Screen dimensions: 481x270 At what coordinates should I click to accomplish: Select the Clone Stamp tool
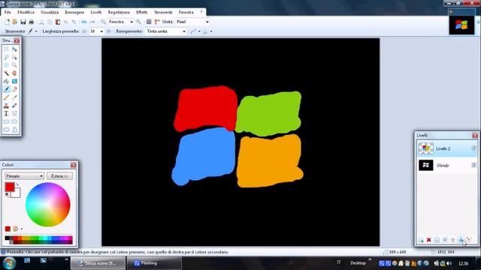tap(6, 106)
